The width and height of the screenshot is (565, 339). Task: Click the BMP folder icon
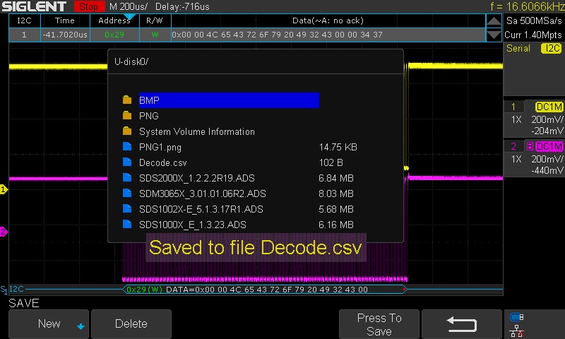[127, 100]
